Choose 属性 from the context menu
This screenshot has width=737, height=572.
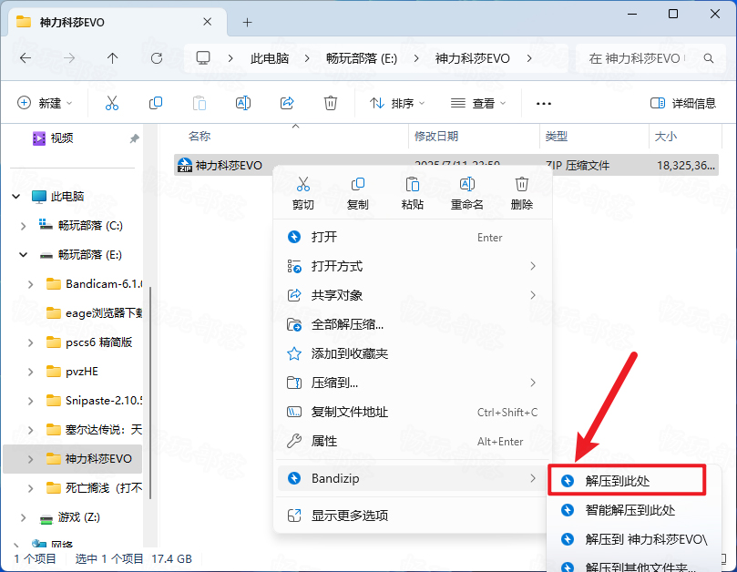412,441
